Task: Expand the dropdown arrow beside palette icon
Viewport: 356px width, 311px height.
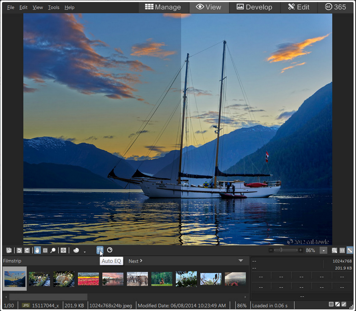Action: 85,252
